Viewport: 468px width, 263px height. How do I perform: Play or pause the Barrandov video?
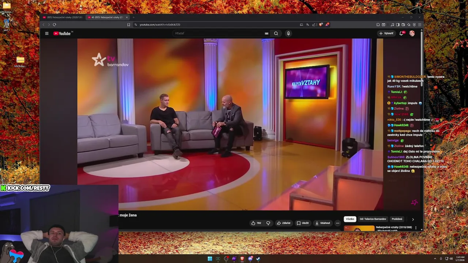pyautogui.click(x=230, y=124)
